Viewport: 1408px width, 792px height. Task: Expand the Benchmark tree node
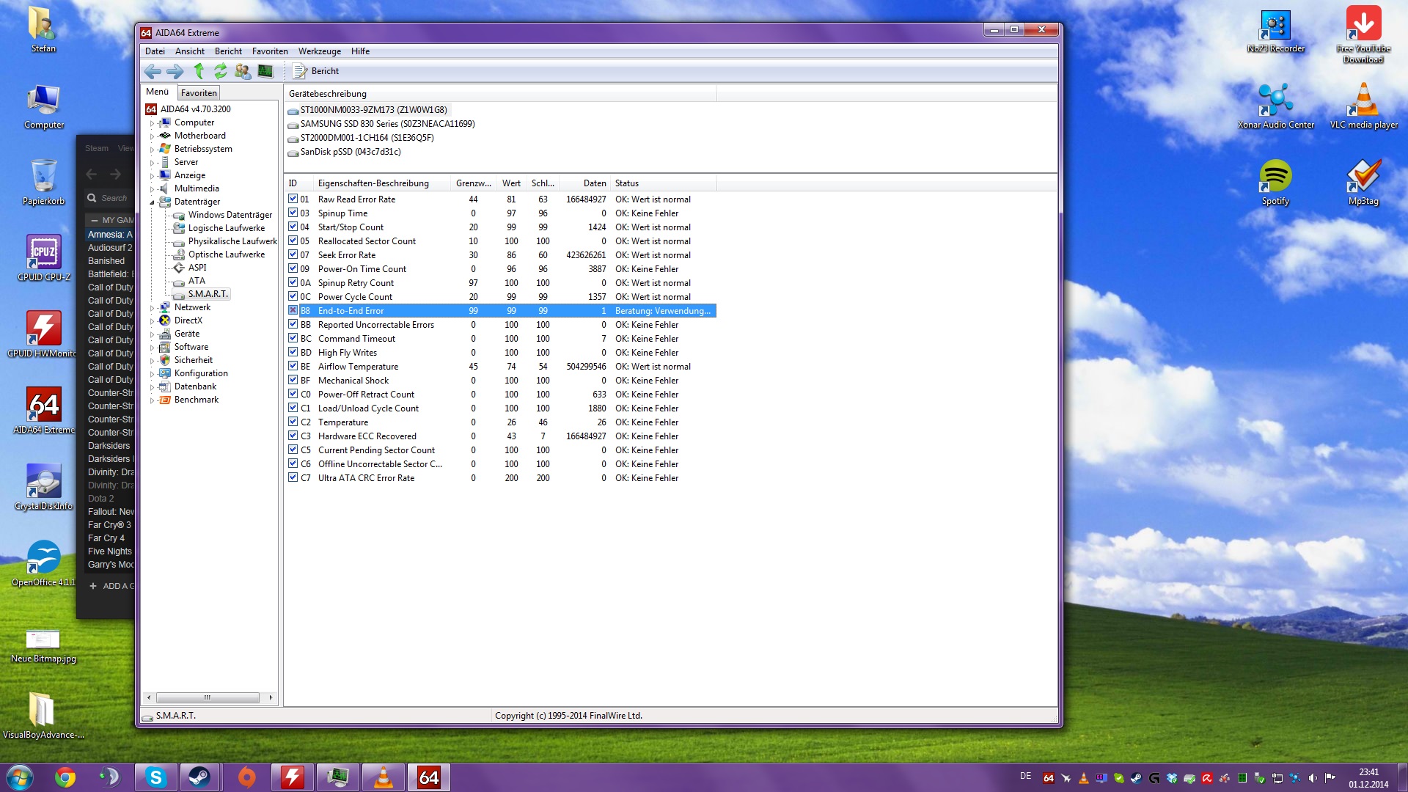pos(153,400)
